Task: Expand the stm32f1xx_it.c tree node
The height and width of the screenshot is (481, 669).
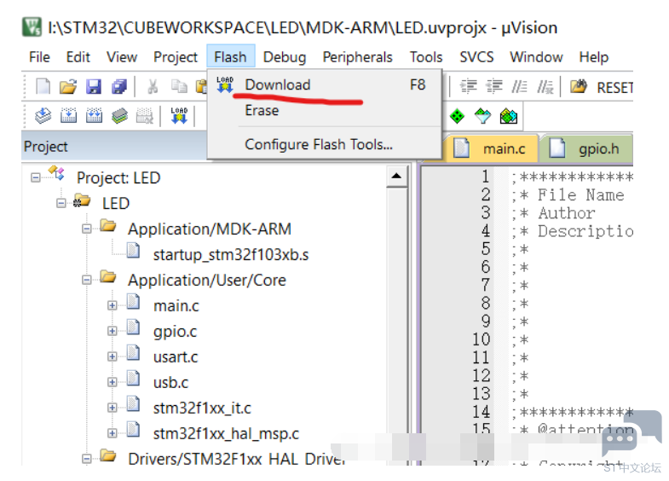Action: pyautogui.click(x=112, y=408)
